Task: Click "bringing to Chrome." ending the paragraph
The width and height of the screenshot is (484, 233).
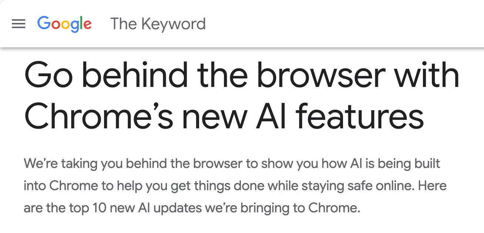Action: [300, 208]
